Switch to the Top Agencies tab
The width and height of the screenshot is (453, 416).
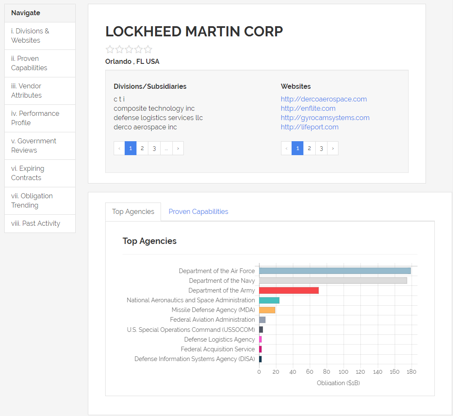133,212
